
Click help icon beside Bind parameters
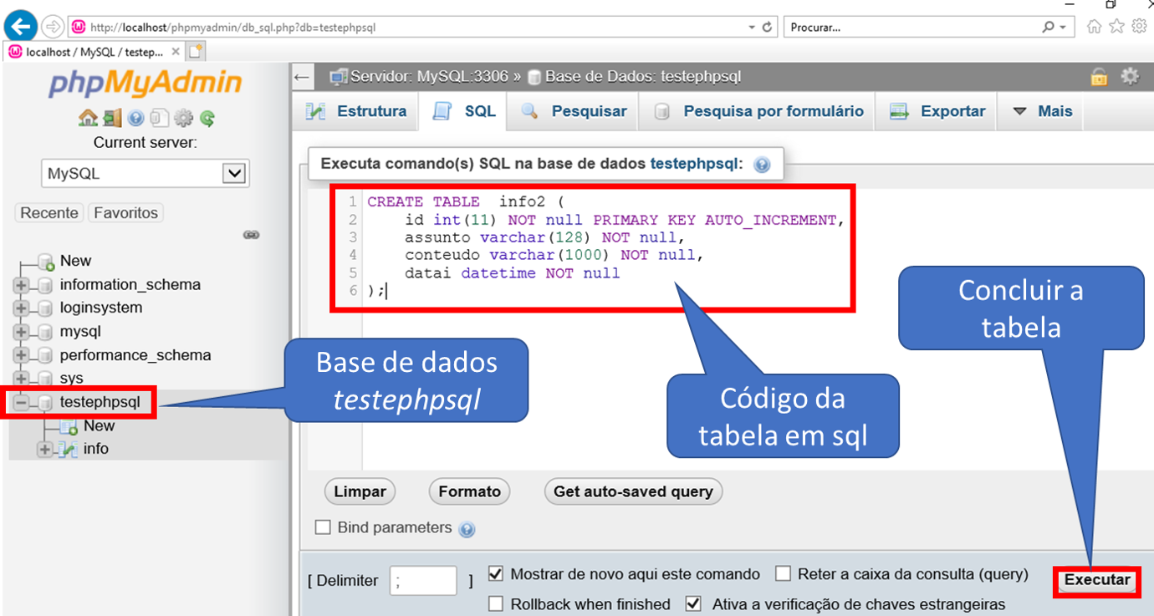(467, 529)
